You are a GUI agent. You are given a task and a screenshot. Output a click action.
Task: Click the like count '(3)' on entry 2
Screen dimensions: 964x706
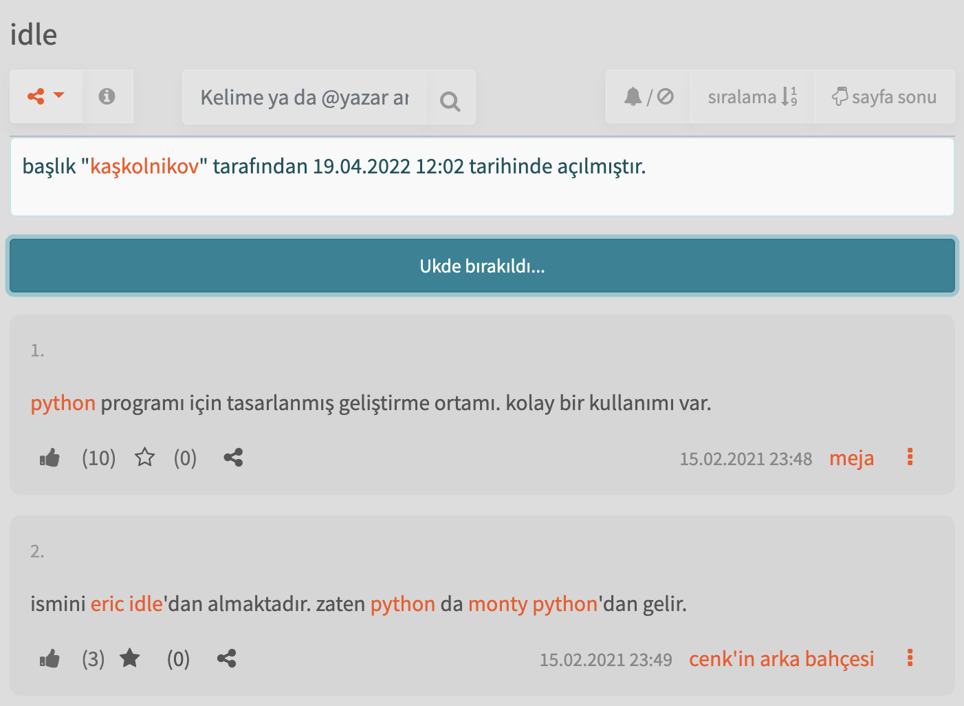click(94, 659)
